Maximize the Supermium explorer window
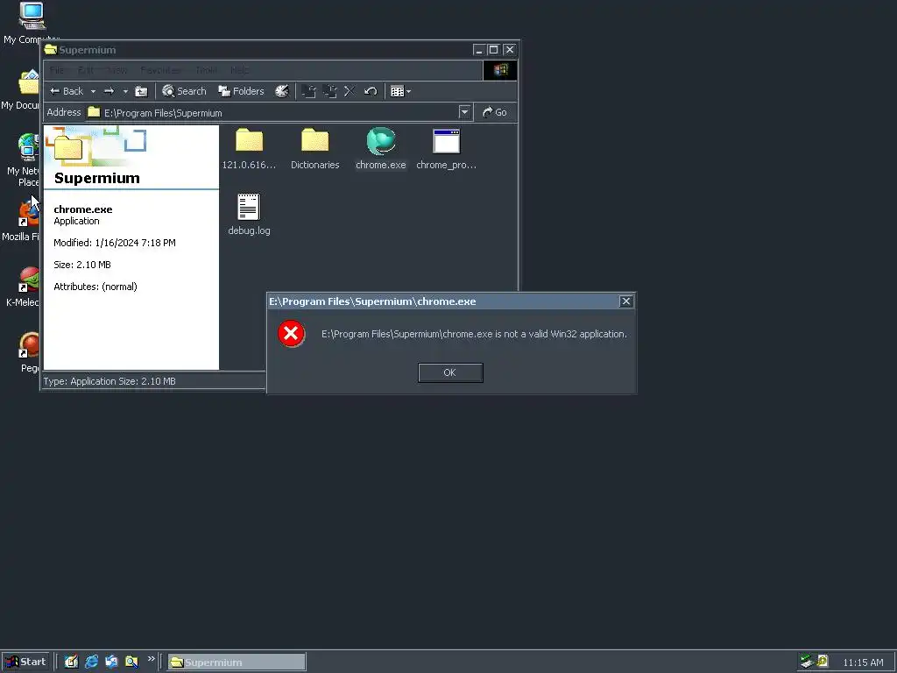 coord(493,50)
